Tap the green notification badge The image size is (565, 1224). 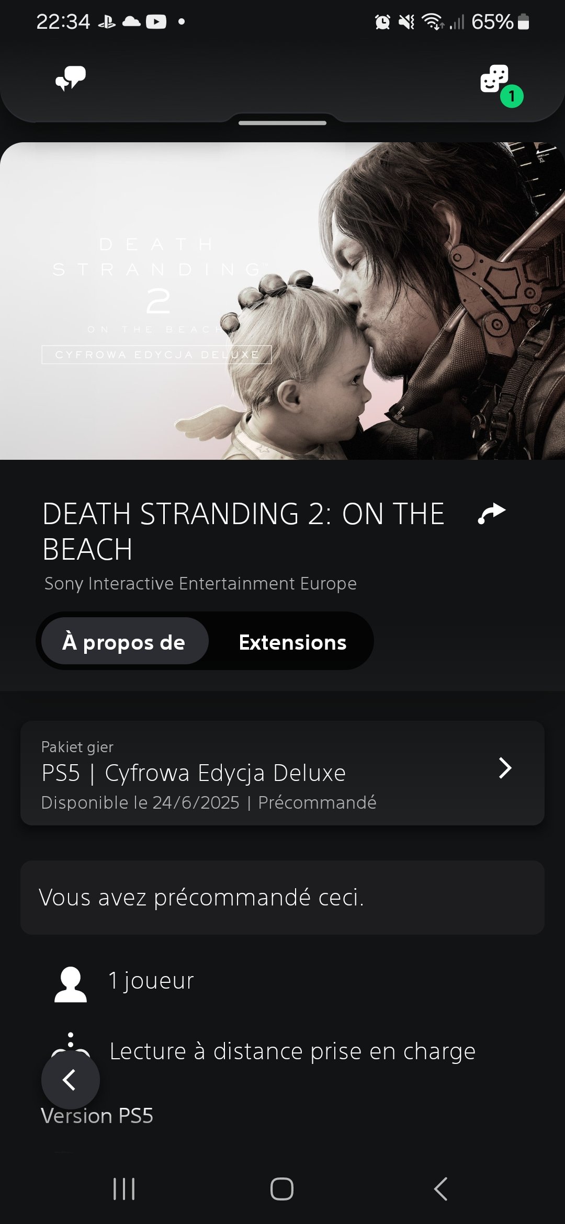point(512,96)
